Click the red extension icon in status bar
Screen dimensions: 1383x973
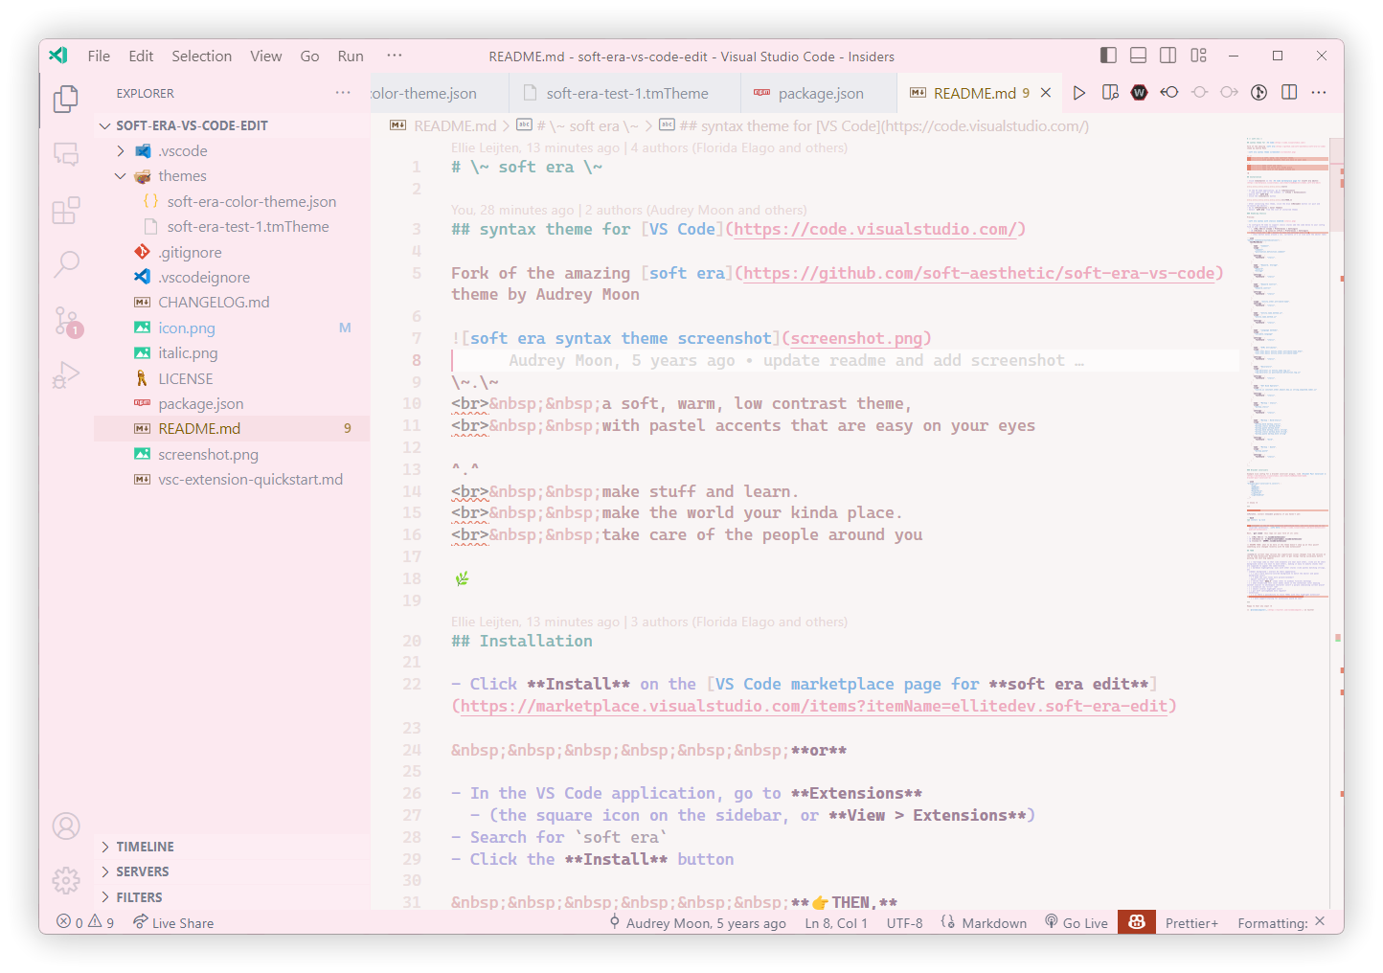point(1137,922)
